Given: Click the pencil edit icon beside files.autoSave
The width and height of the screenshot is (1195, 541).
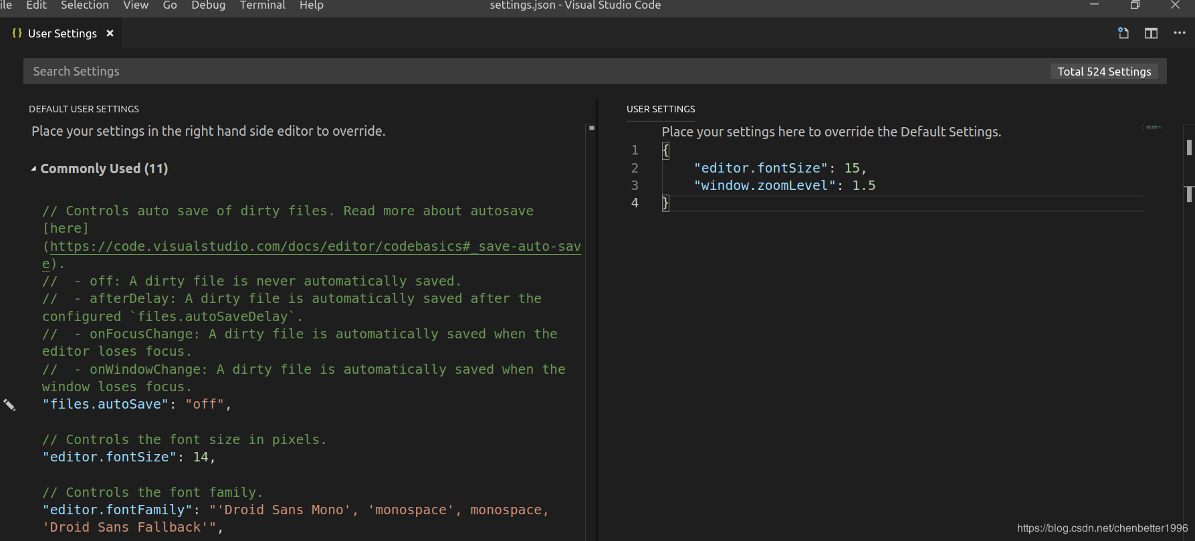Looking at the screenshot, I should click(9, 405).
